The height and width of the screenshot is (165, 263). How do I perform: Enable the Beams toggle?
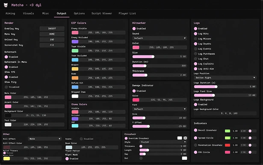click(81, 139)
